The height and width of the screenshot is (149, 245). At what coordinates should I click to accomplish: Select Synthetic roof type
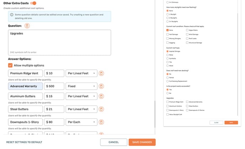pos(167,59)
